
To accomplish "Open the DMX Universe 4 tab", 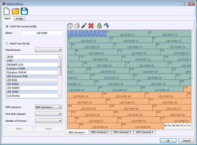I will tap(145, 132).
